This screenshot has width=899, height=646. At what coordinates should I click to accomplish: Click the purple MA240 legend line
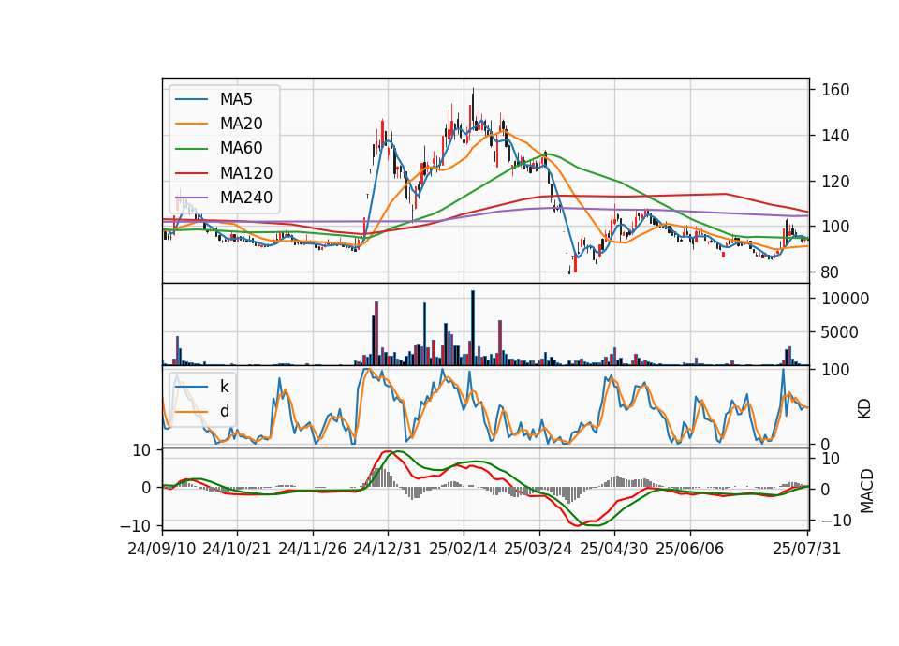coord(191,198)
